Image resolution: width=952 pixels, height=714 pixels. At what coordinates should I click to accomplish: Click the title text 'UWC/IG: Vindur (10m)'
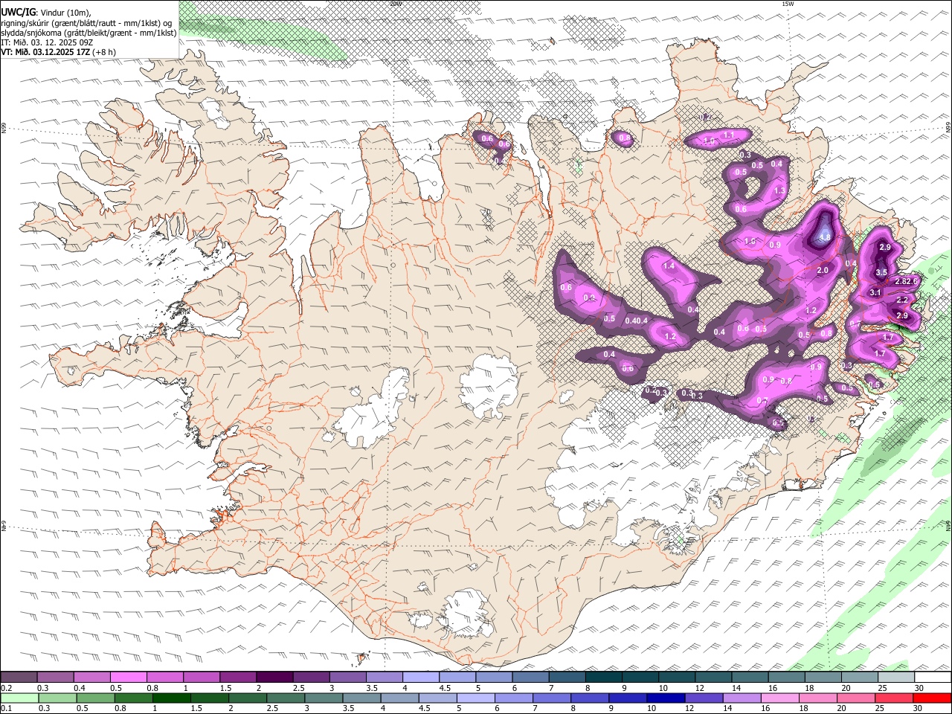pyautogui.click(x=46, y=13)
